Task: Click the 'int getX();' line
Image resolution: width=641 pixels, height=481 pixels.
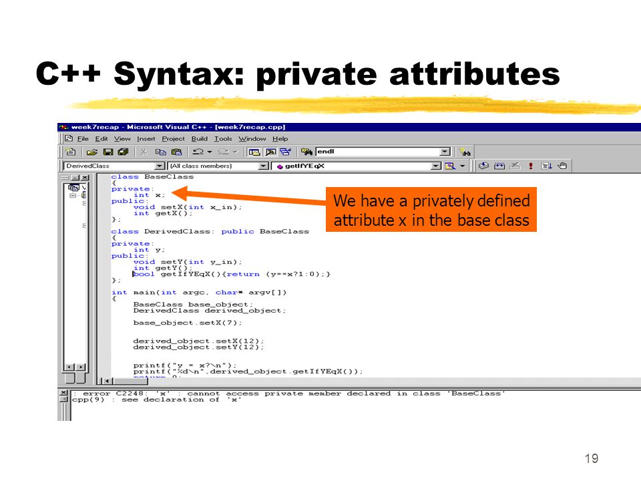Action: 163,214
